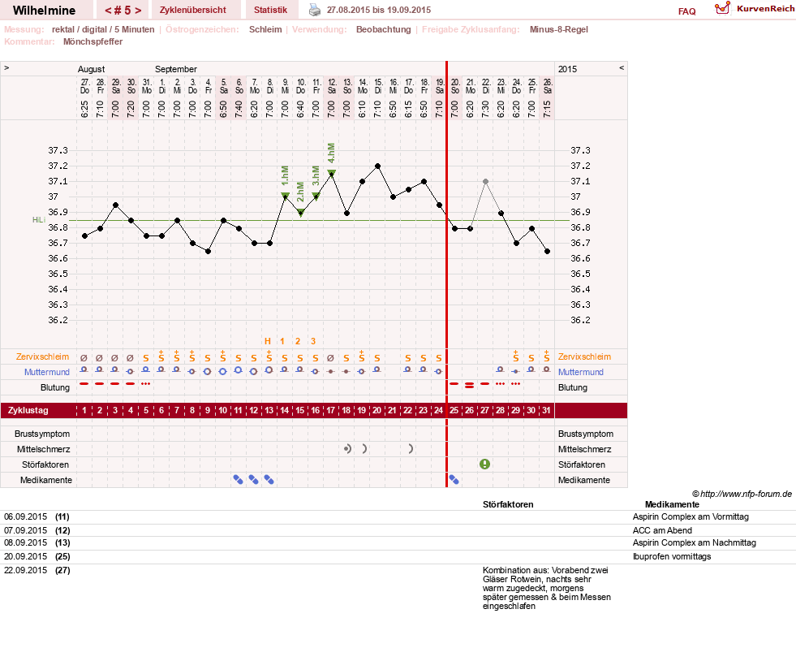Click the HLi baseline label
Image resolution: width=796 pixels, height=648 pixels.
pos(39,219)
